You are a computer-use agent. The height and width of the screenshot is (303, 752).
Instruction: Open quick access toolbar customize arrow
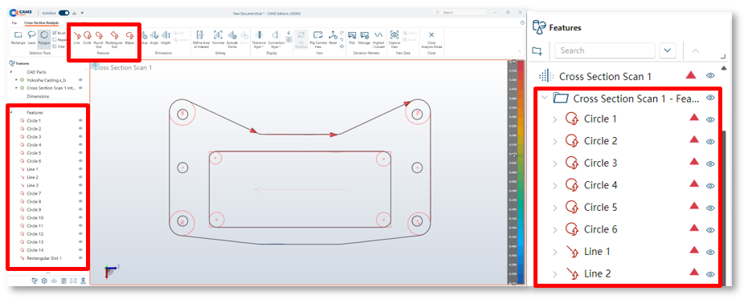coord(83,13)
